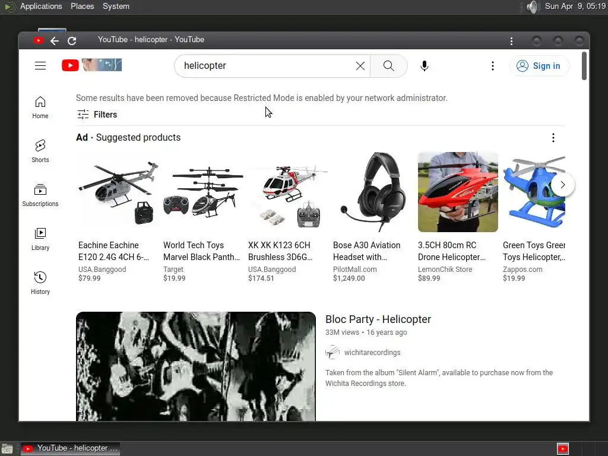Open the browser window three-dot menu
Image resolution: width=608 pixels, height=456 pixels.
511,41
